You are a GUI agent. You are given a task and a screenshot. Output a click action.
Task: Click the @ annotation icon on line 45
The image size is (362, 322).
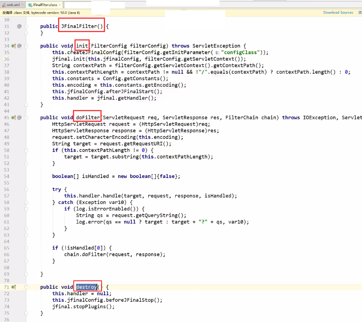click(x=19, y=118)
